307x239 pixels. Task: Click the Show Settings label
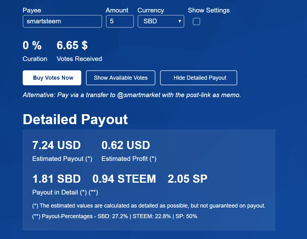coord(209,10)
